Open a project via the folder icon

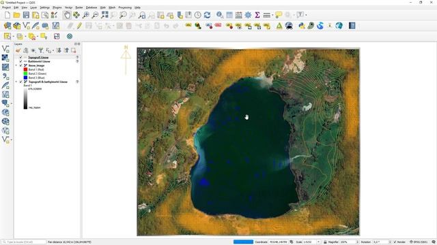16,15
